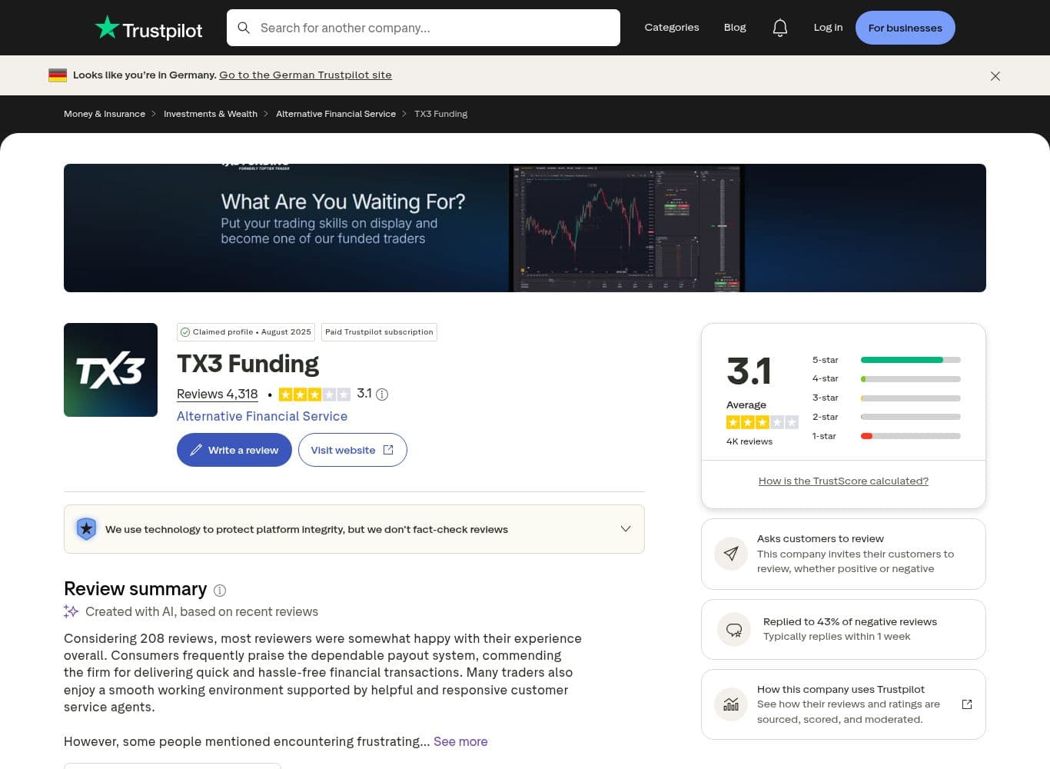Click the paper plane invite icon

[731, 554]
